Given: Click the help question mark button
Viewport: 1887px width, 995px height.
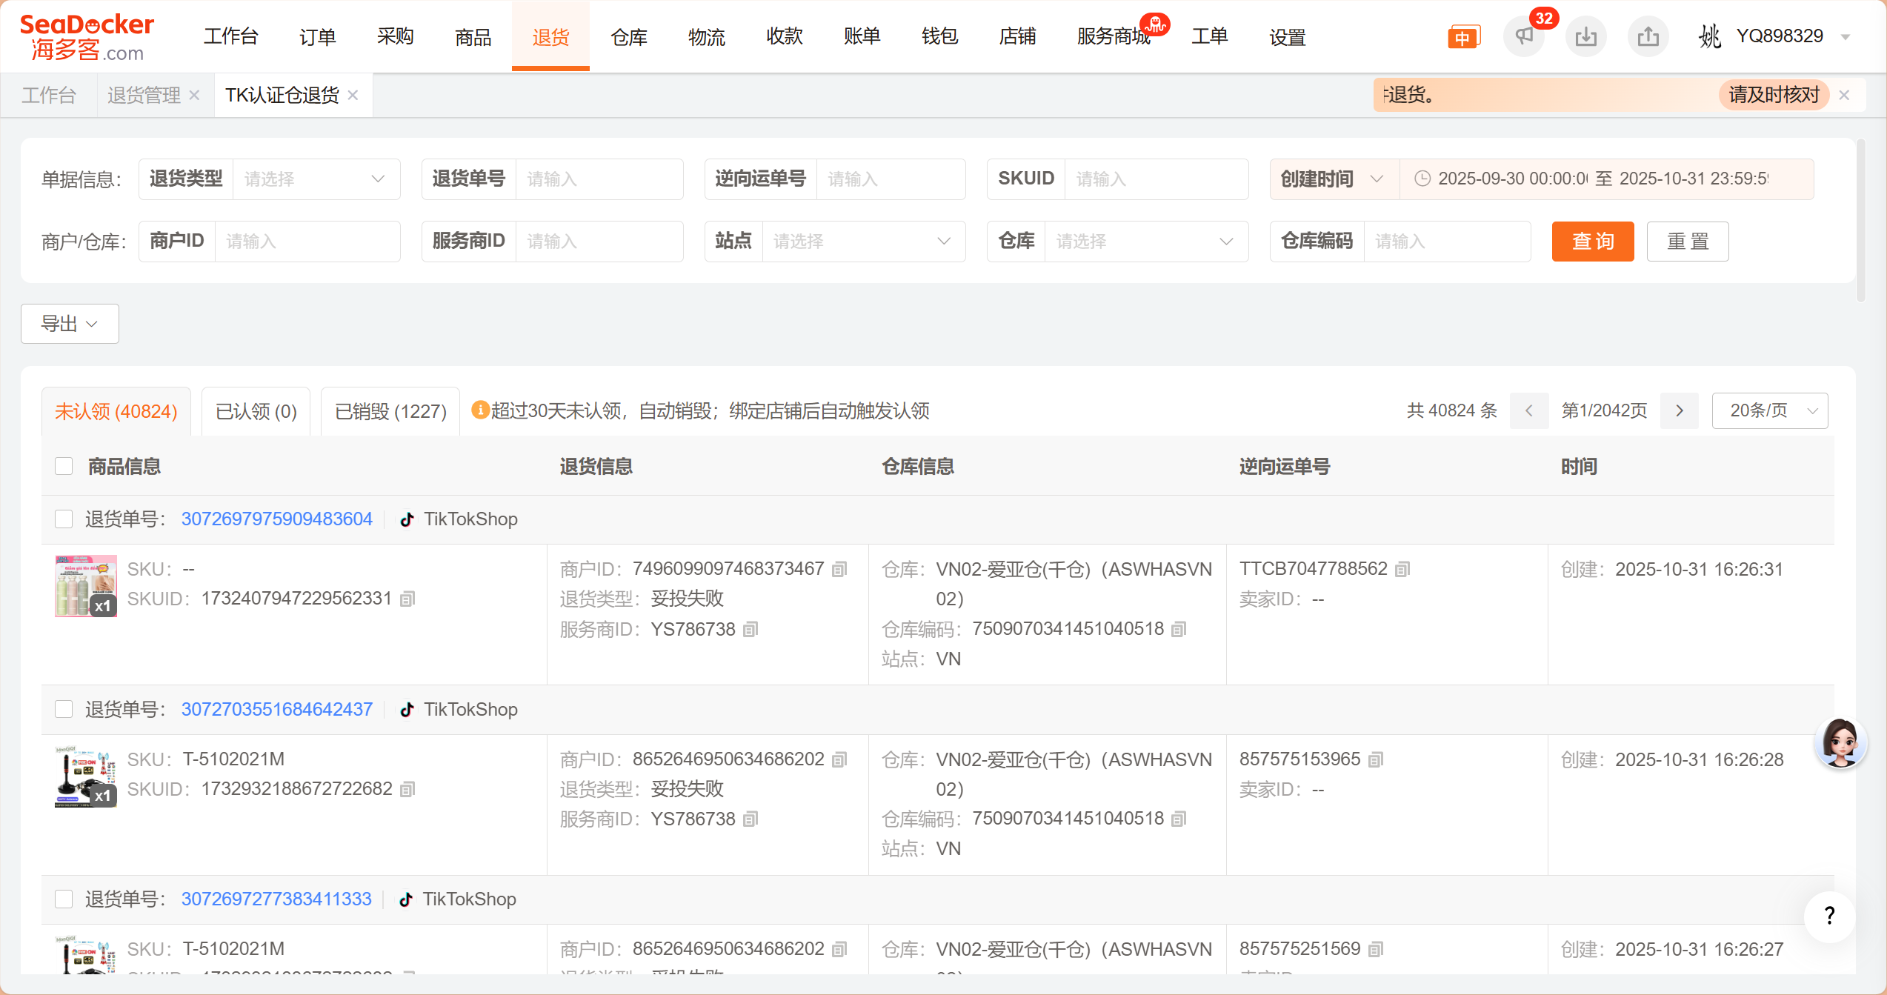Looking at the screenshot, I should [1829, 916].
